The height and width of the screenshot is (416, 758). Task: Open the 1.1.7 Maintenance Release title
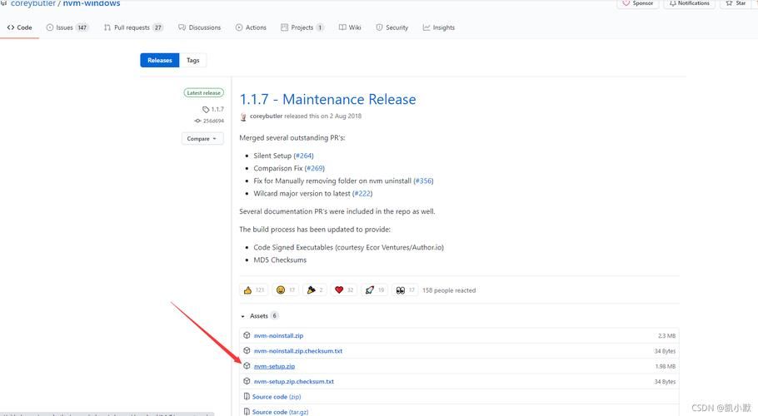[x=327, y=99]
